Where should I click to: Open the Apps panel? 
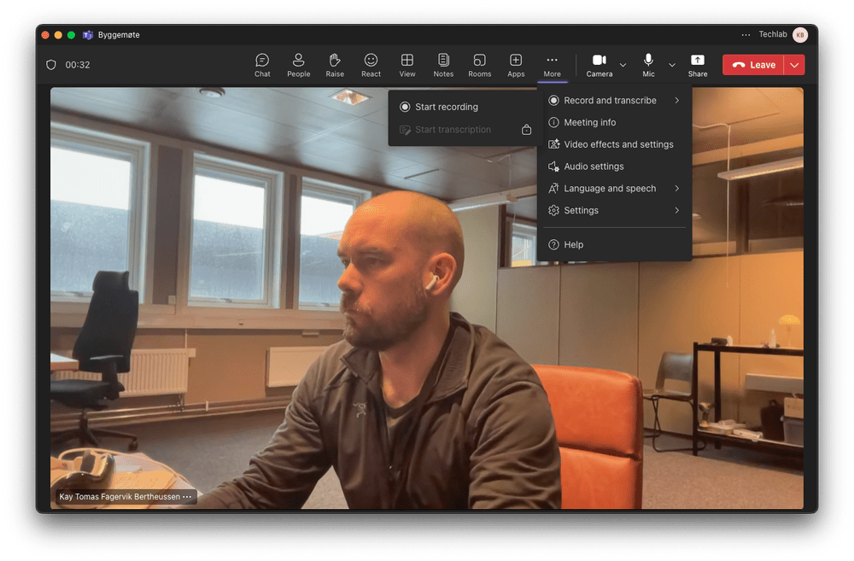pos(516,65)
